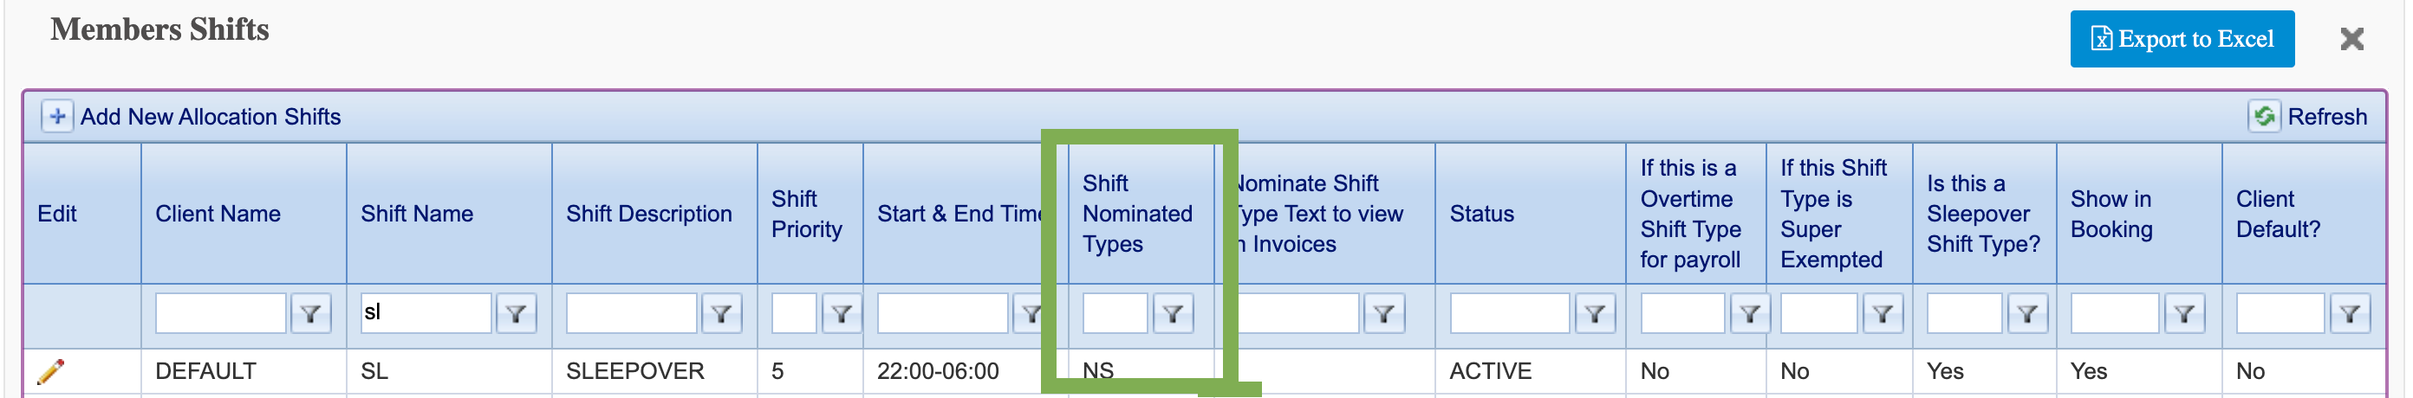Screen dimensions: 2413x398
Task: Open filter icon for Shift Name column
Action: click(516, 314)
